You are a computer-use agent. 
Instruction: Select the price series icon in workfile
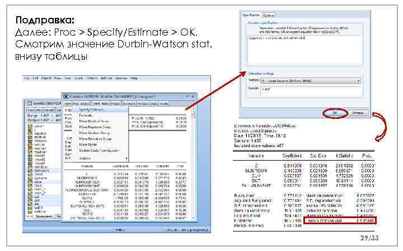[30, 182]
